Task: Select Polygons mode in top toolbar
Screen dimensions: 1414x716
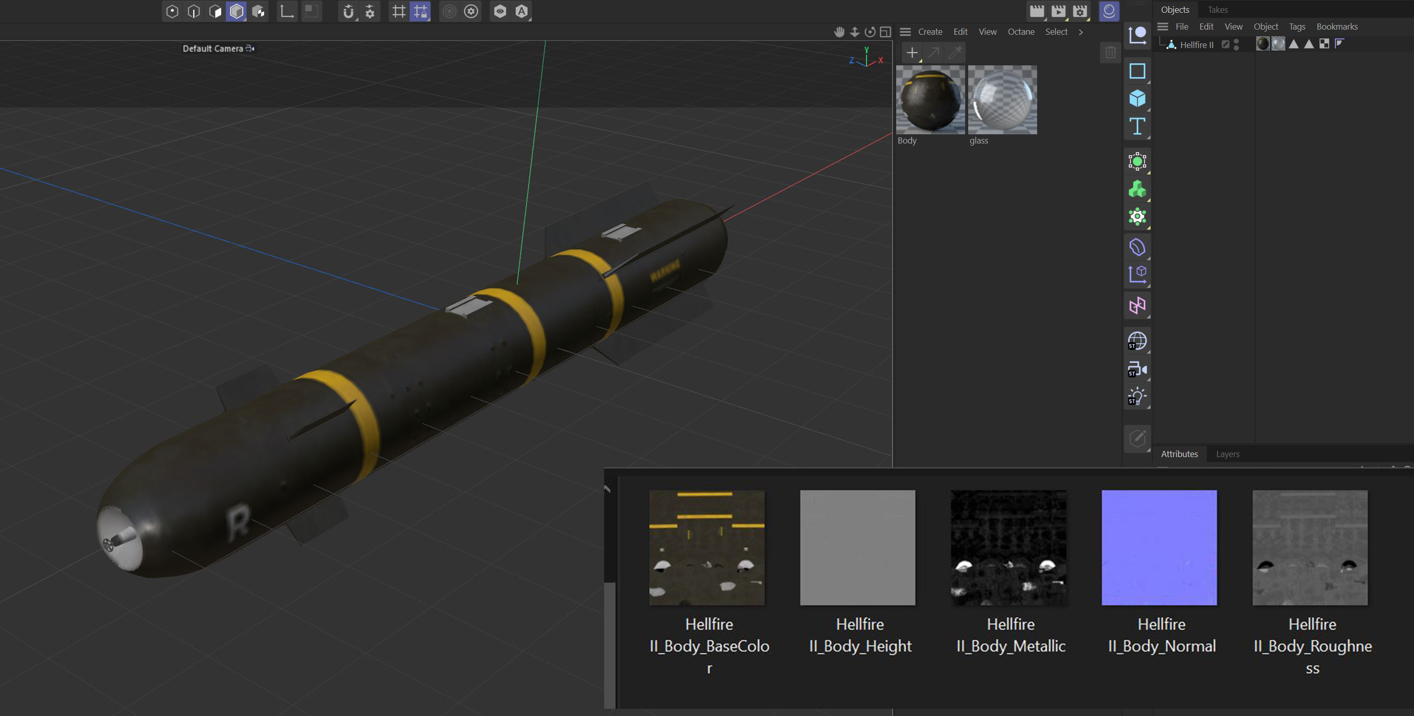Action: 215,12
